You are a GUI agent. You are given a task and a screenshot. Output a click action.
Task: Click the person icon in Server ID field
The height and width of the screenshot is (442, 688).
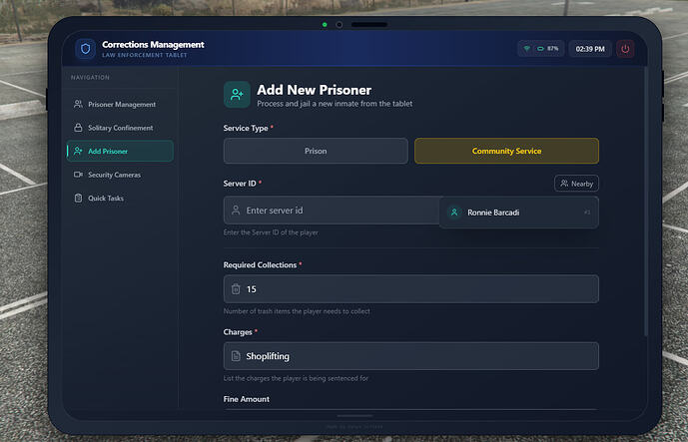pyautogui.click(x=236, y=211)
